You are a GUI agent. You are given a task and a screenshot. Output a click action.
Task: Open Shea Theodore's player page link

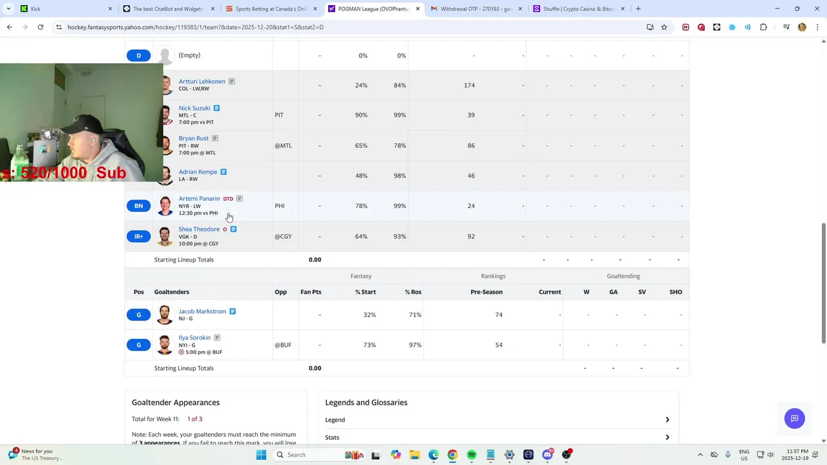[x=199, y=229]
